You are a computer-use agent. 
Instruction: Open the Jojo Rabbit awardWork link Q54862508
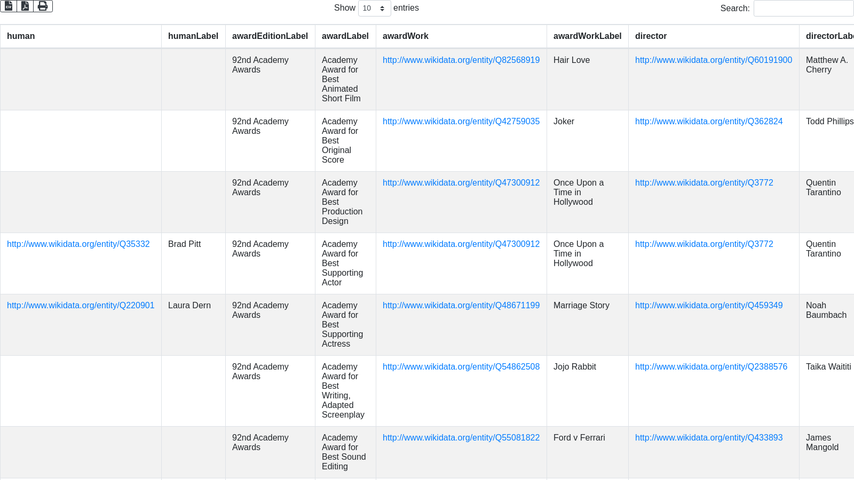coord(461,367)
